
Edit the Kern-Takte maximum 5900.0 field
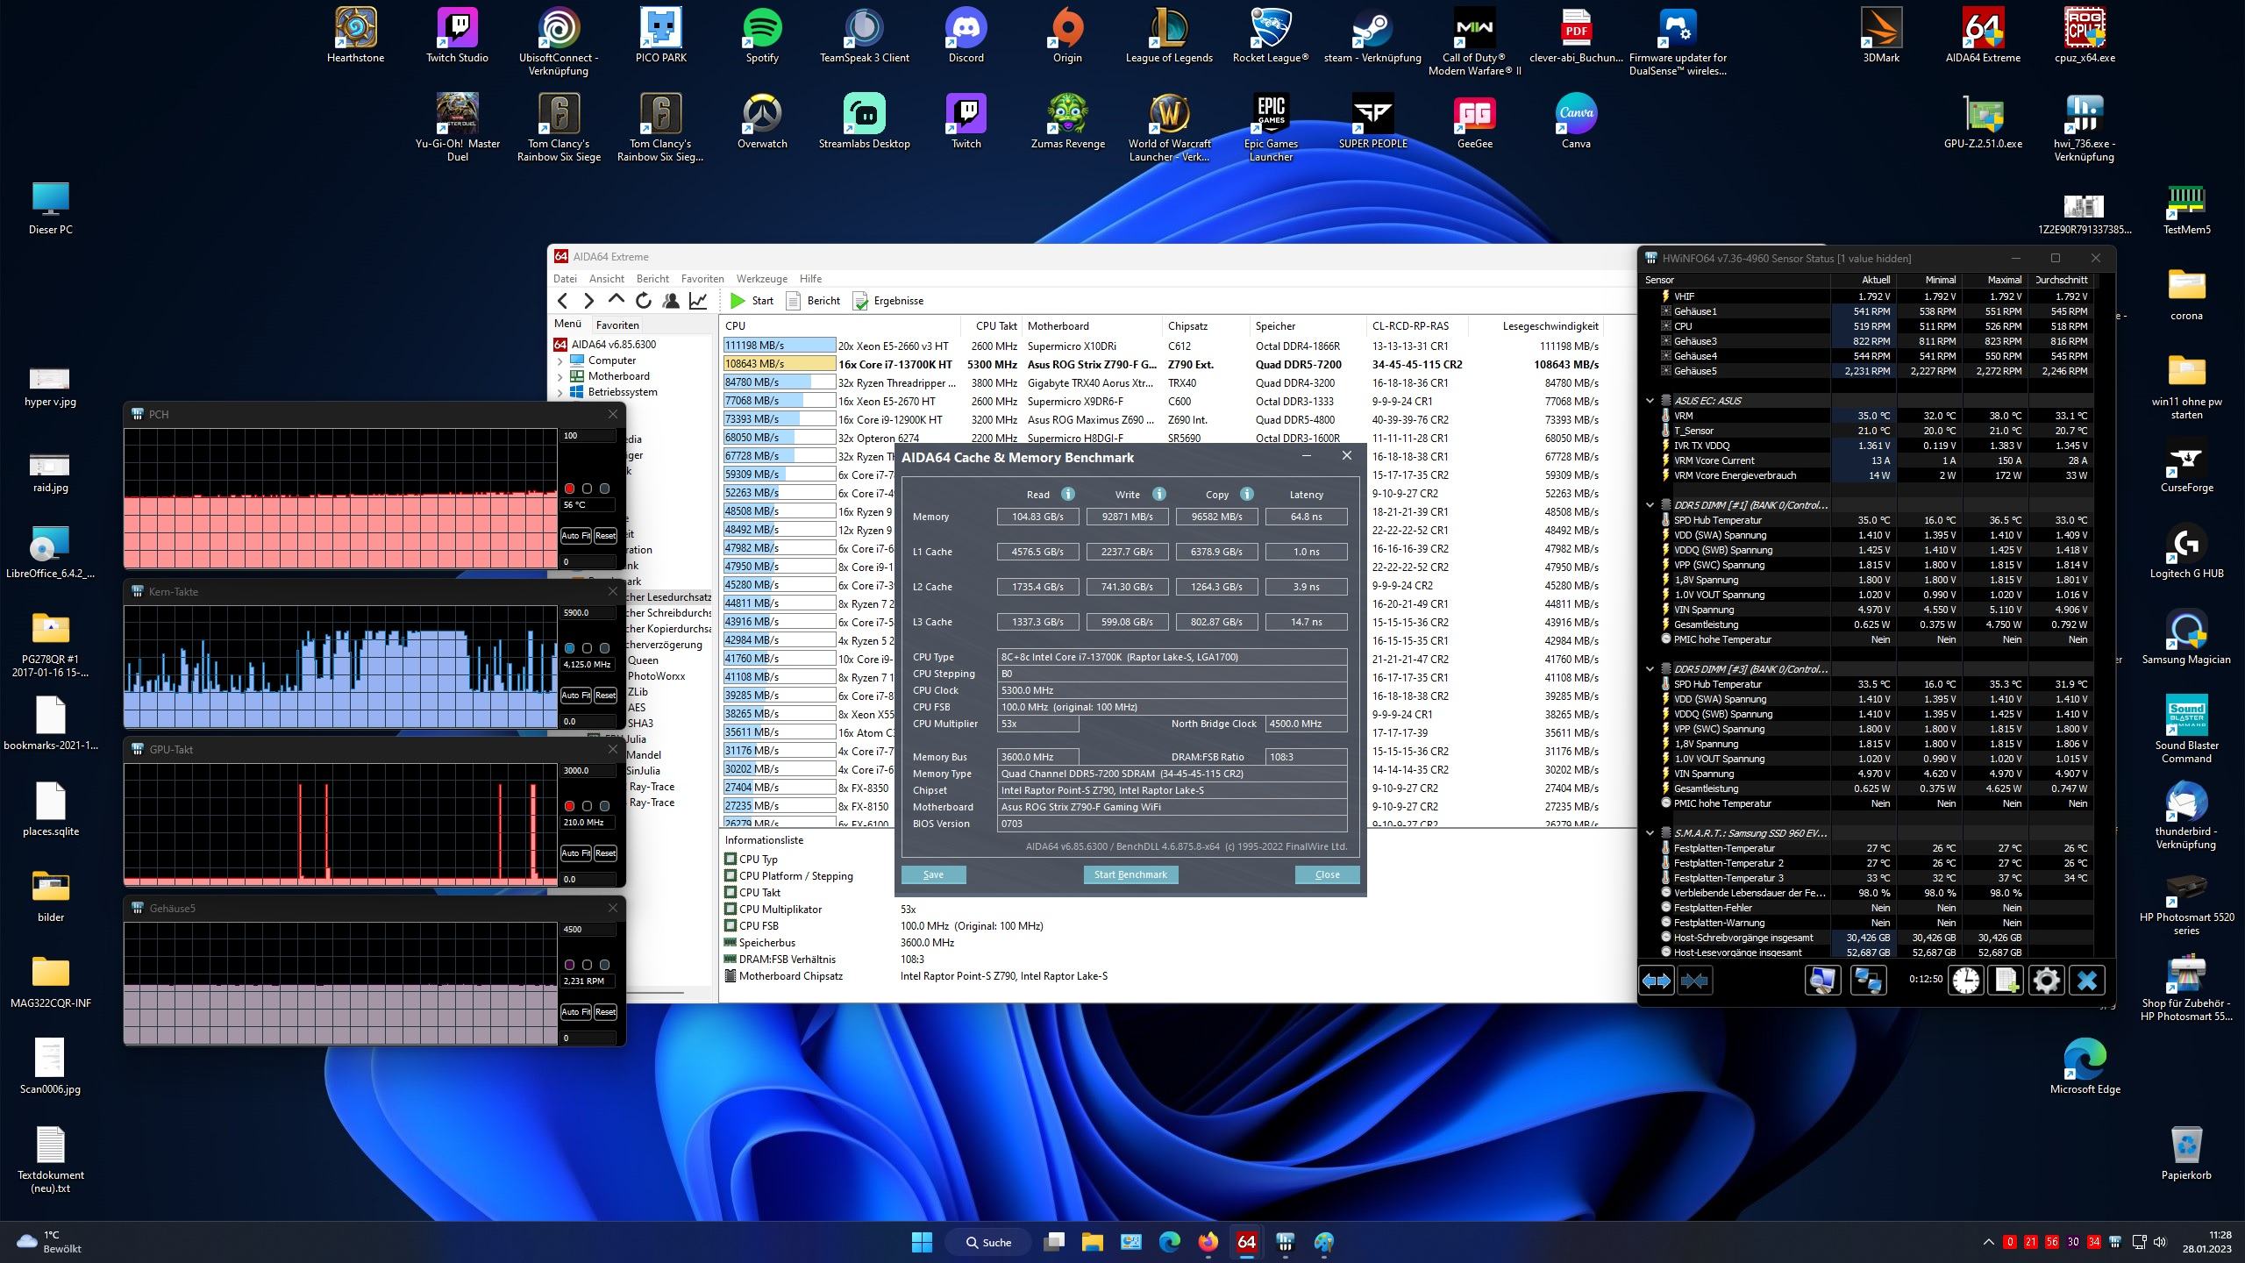(588, 613)
